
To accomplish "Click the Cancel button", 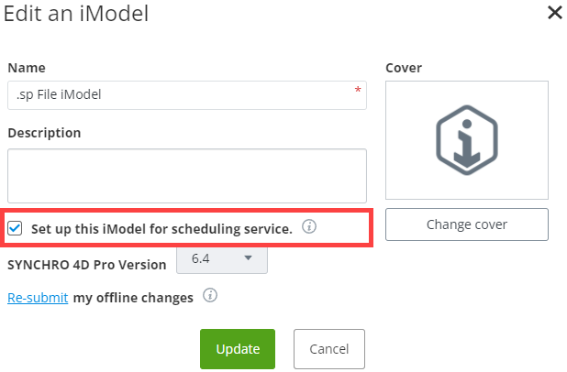I will click(x=329, y=349).
